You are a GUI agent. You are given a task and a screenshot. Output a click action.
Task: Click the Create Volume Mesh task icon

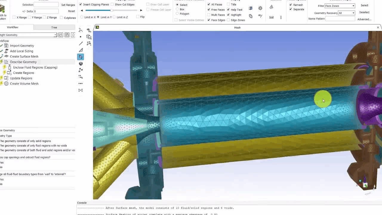pos(6,84)
